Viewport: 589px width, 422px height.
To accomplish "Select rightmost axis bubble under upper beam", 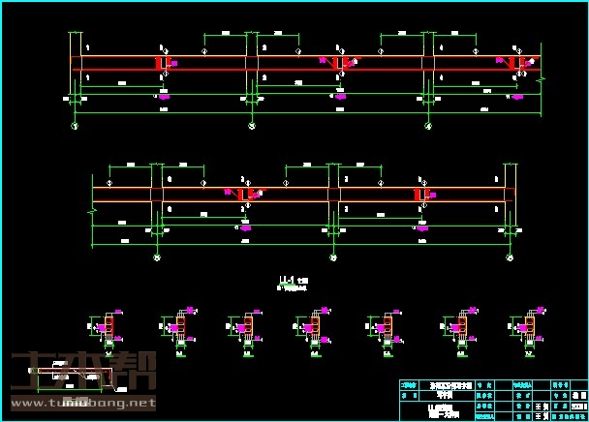I will tap(429, 126).
